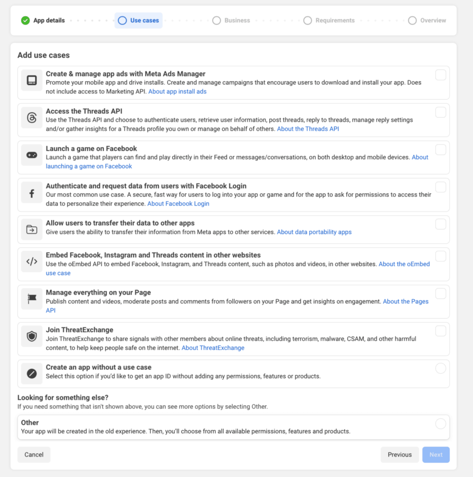
Task: Click the Facebook Login 'f' icon
Action: pos(32,193)
